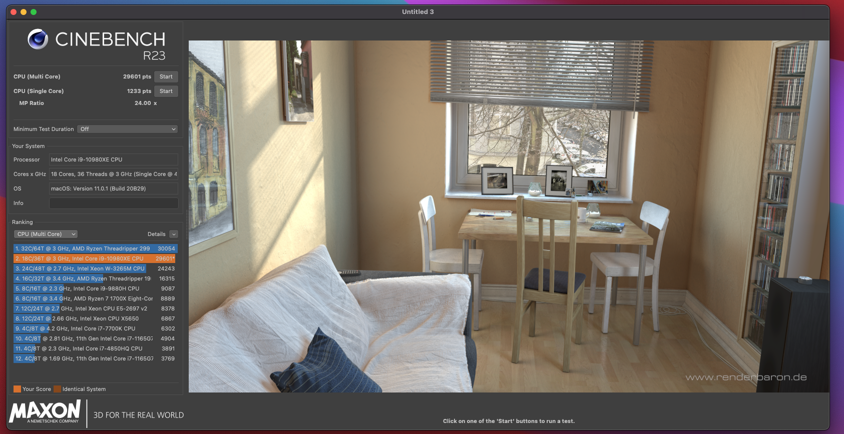Image resolution: width=844 pixels, height=434 pixels.
Task: Click the orange Your Score legend swatch
Action: point(17,389)
